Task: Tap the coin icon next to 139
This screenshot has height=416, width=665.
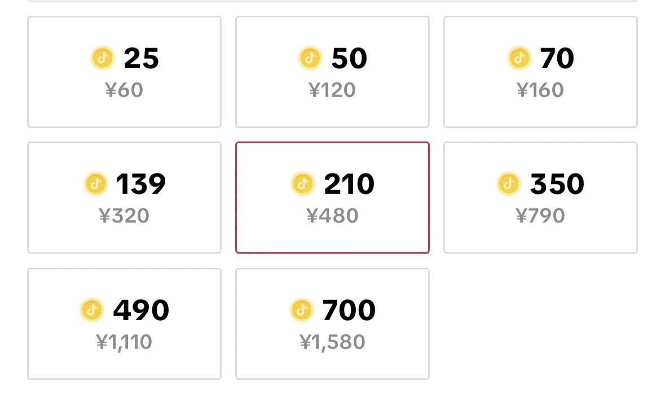Action: [96, 184]
